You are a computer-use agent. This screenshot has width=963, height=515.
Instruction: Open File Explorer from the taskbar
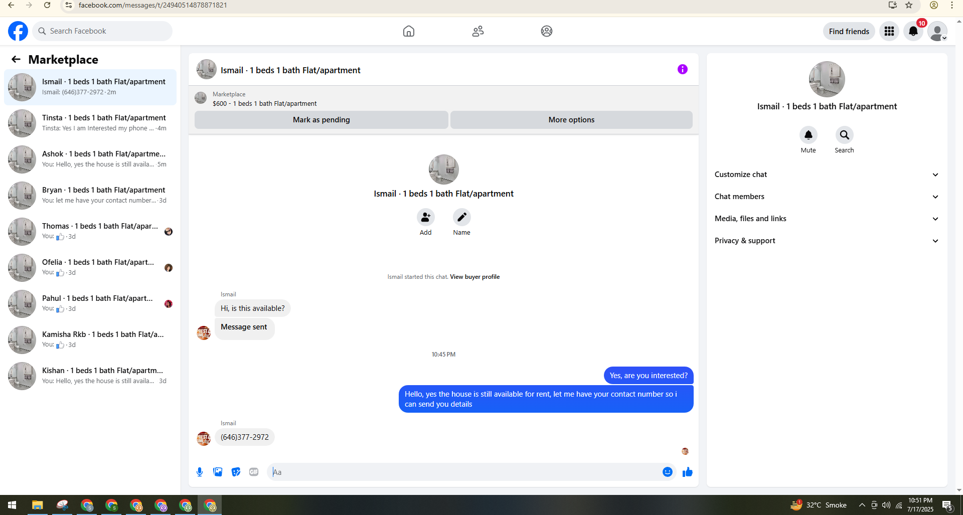click(x=37, y=505)
